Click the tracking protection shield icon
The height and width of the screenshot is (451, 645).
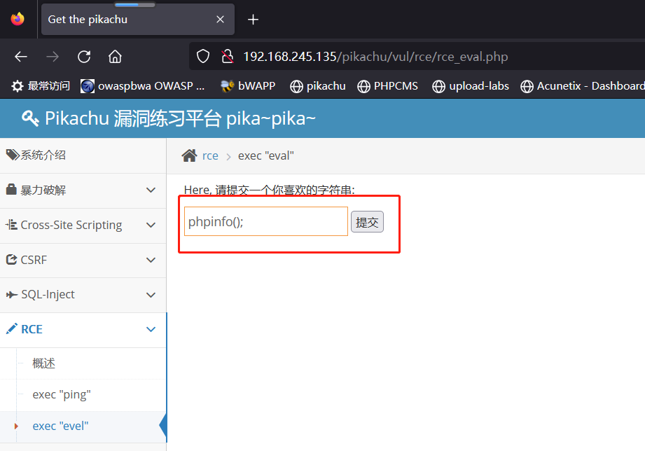pyautogui.click(x=203, y=56)
